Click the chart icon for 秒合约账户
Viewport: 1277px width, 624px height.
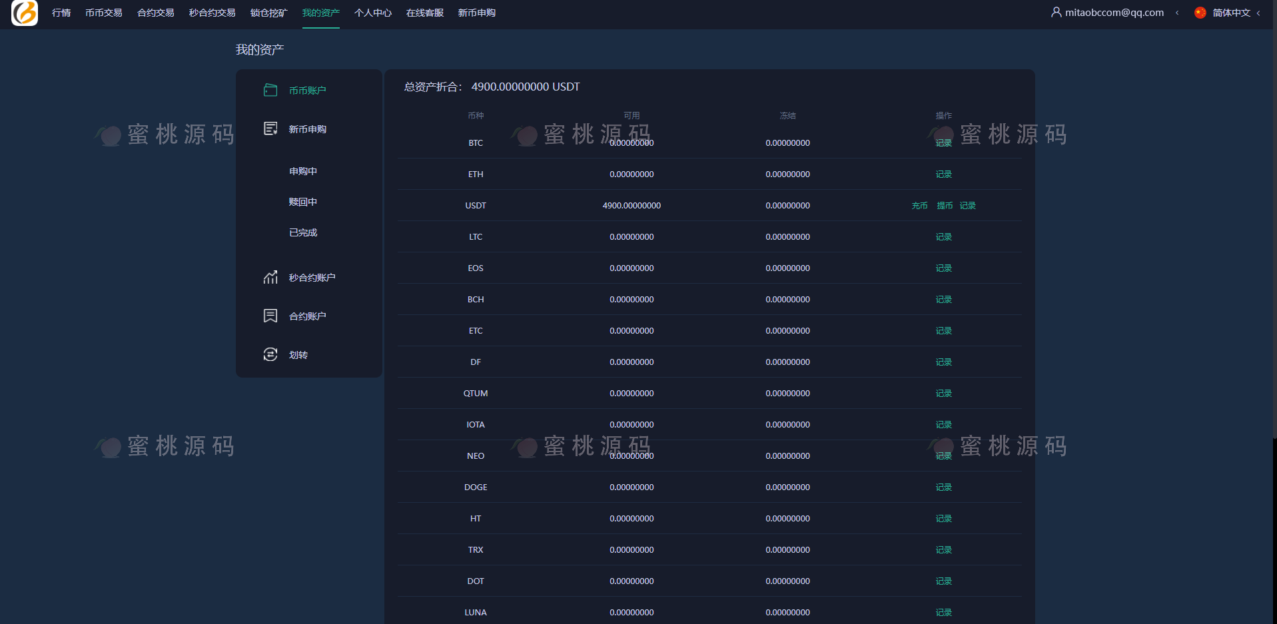[x=270, y=277]
